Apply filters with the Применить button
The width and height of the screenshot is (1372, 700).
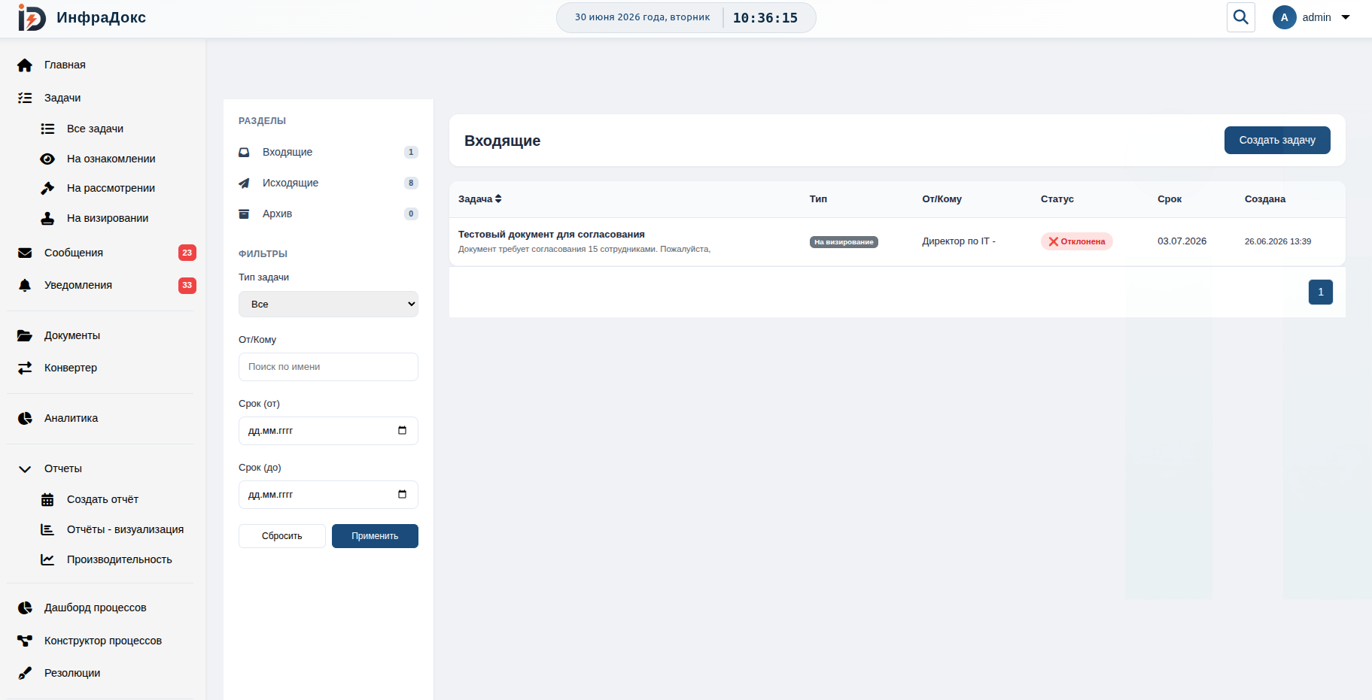tap(375, 536)
